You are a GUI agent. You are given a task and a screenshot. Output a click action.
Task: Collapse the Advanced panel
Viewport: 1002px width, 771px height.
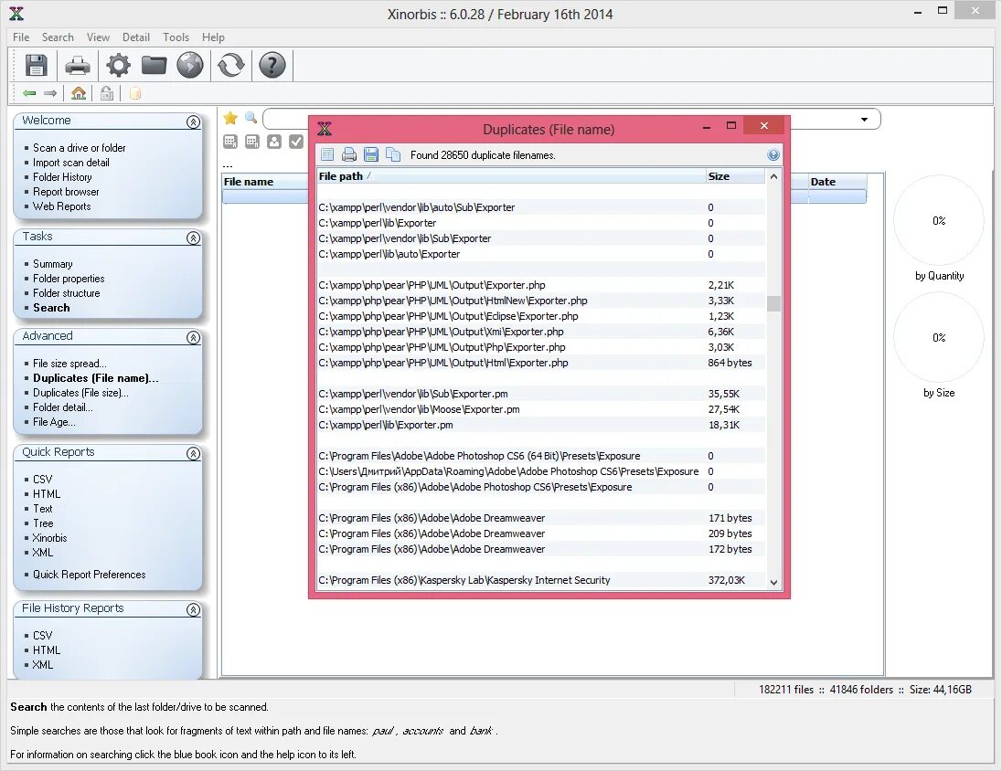(x=193, y=338)
